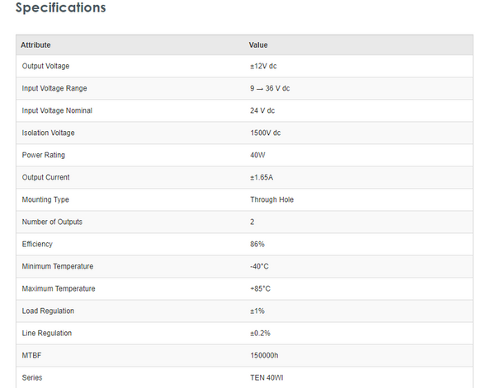Click the Value column header
The image size is (495, 388).
[x=258, y=44]
